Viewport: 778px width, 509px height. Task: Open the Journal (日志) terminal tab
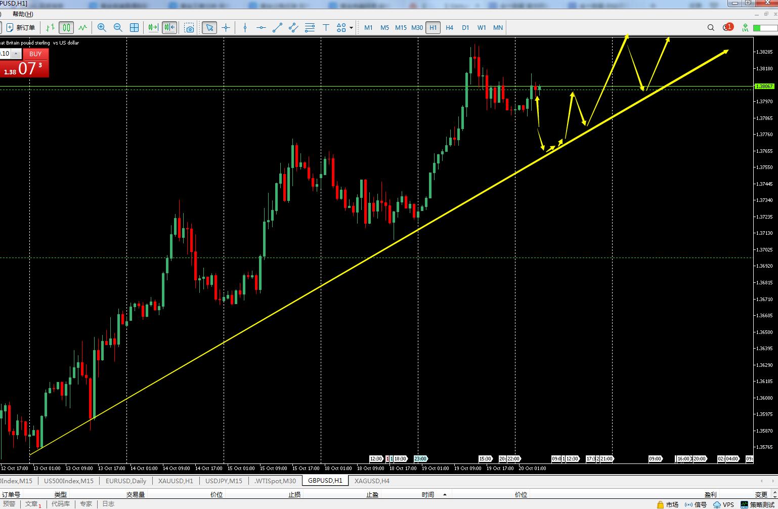click(108, 504)
